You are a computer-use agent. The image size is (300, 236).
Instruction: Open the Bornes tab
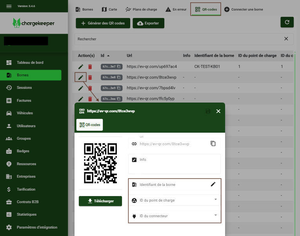[x=84, y=9]
